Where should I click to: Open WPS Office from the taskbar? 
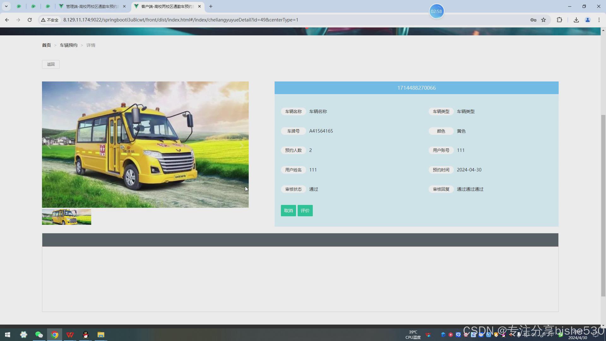pyautogui.click(x=70, y=335)
